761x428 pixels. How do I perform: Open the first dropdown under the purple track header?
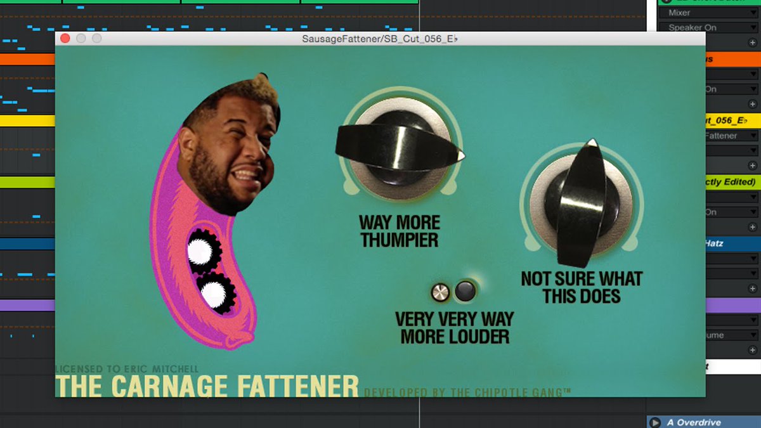(x=732, y=320)
